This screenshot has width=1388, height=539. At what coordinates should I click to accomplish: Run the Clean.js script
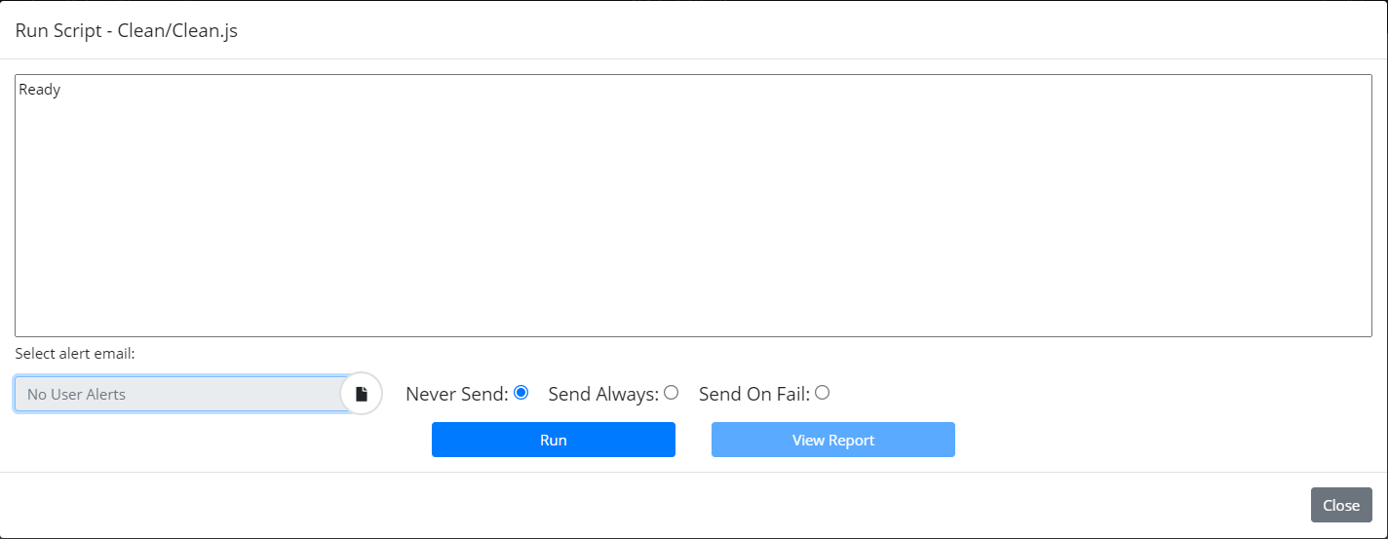tap(554, 440)
